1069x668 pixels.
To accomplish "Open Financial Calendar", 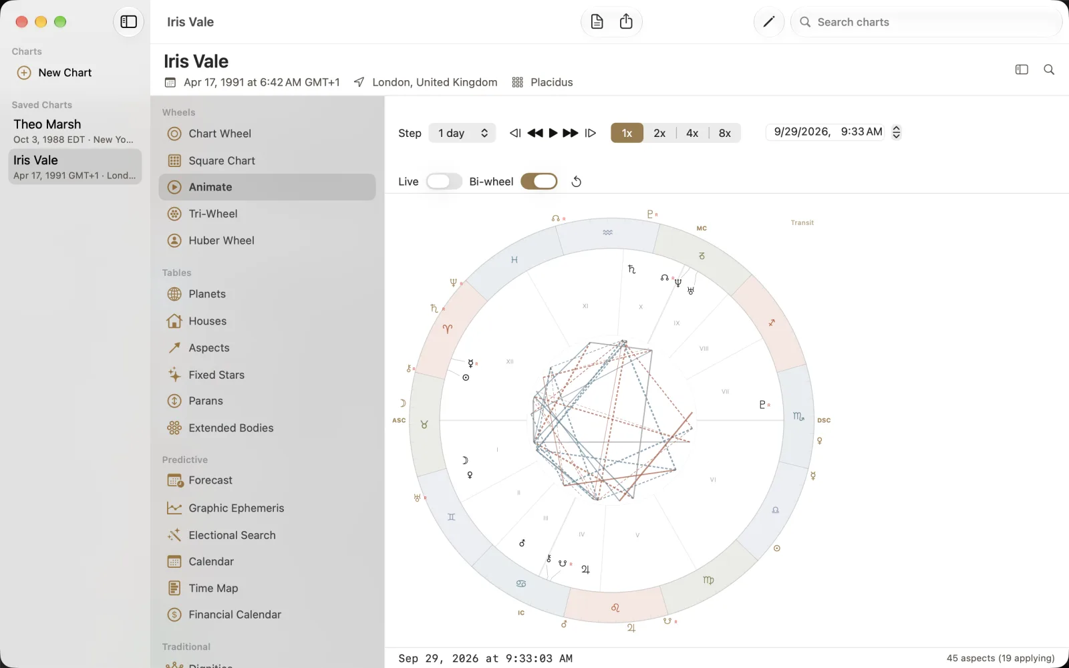I will [267, 615].
